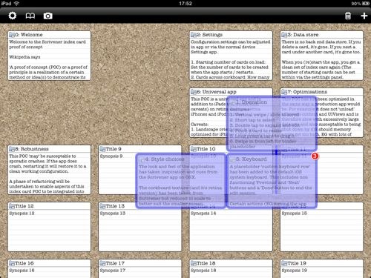The width and height of the screenshot is (371, 278).
Task: Select the 'Title 19' card title
Action: (297, 263)
